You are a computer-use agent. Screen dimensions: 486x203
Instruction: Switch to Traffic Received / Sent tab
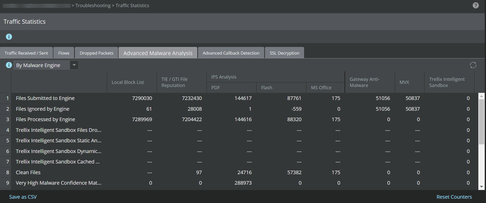[x=26, y=53]
